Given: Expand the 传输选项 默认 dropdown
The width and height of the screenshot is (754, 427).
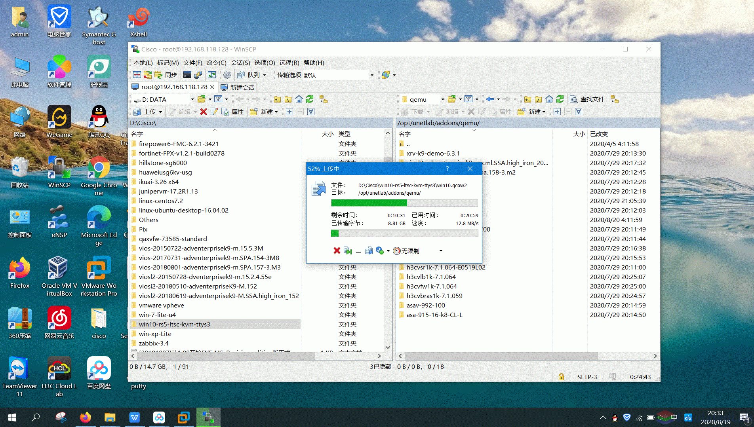Looking at the screenshot, I should 372,75.
